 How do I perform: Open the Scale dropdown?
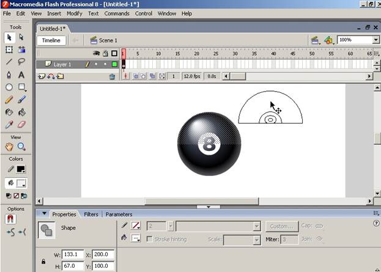[x=256, y=240]
